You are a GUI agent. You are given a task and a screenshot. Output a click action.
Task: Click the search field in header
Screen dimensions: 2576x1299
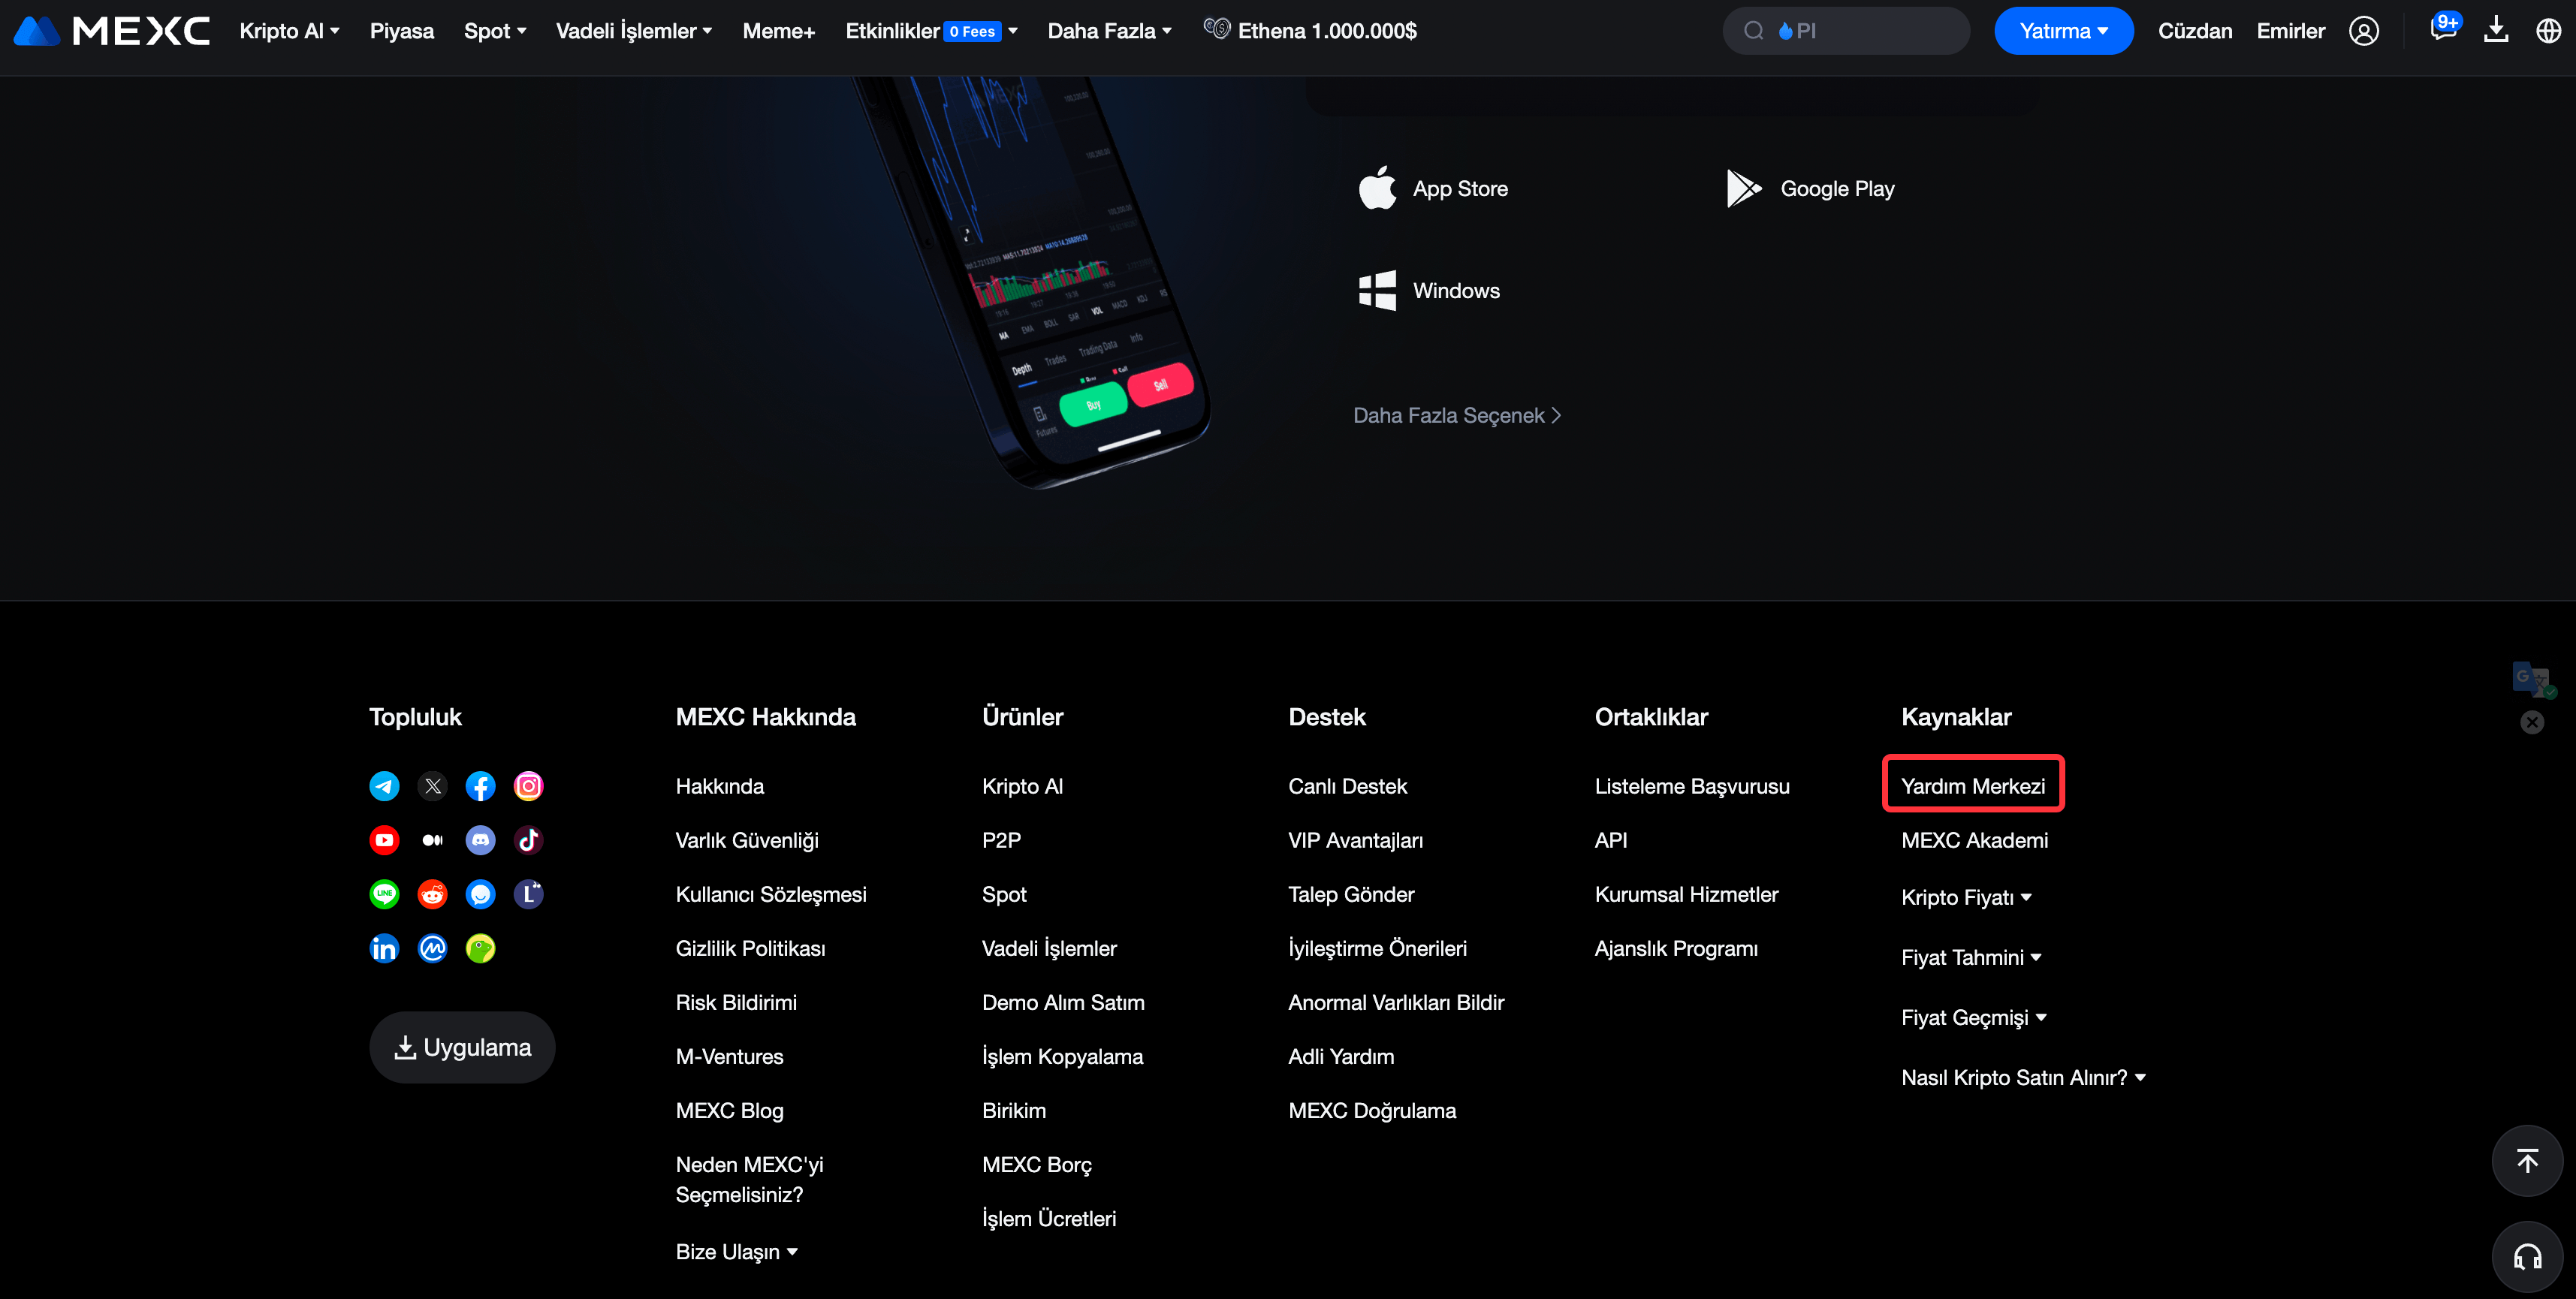pyautogui.click(x=1846, y=31)
